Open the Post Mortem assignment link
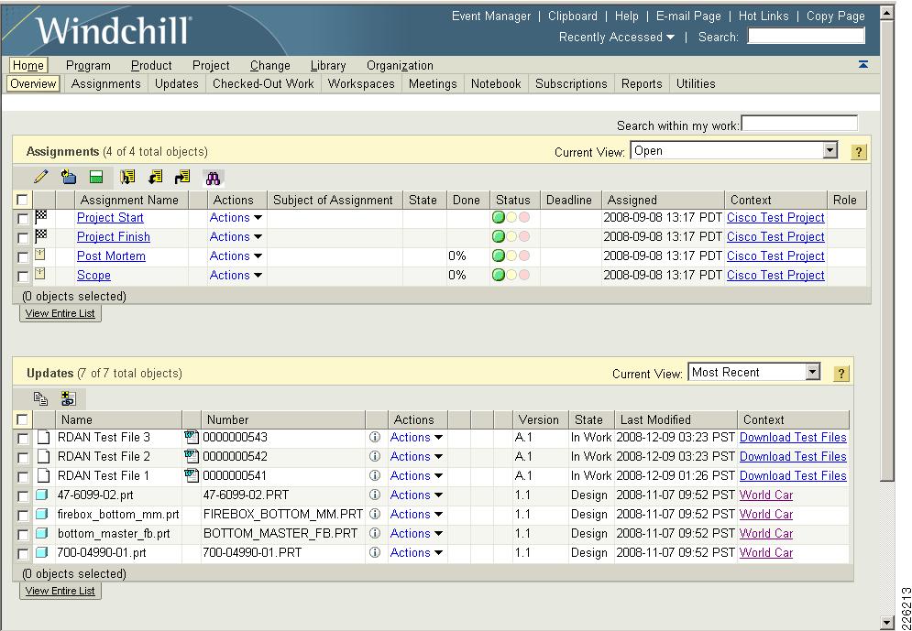The height and width of the screenshot is (631, 912). pos(111,256)
